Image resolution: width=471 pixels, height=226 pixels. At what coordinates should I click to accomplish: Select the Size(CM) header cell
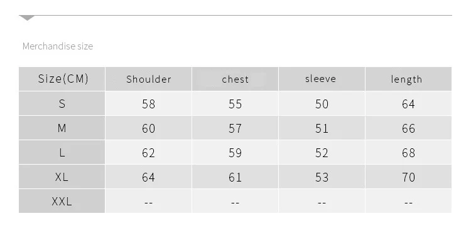[62, 79]
